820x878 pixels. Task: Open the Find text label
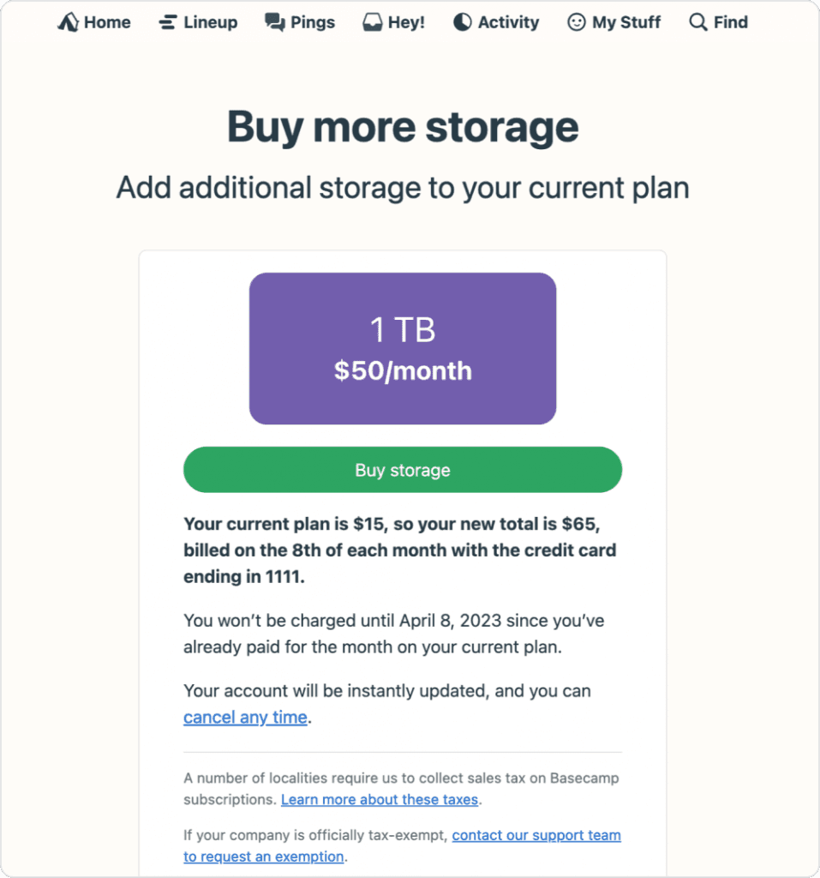click(x=731, y=23)
